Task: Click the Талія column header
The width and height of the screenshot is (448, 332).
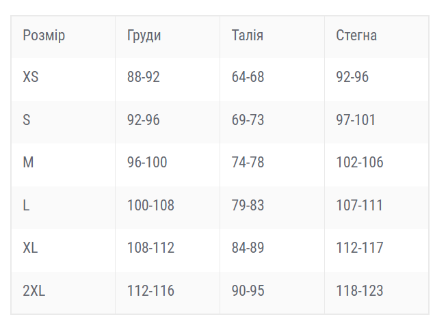Action: (247, 36)
